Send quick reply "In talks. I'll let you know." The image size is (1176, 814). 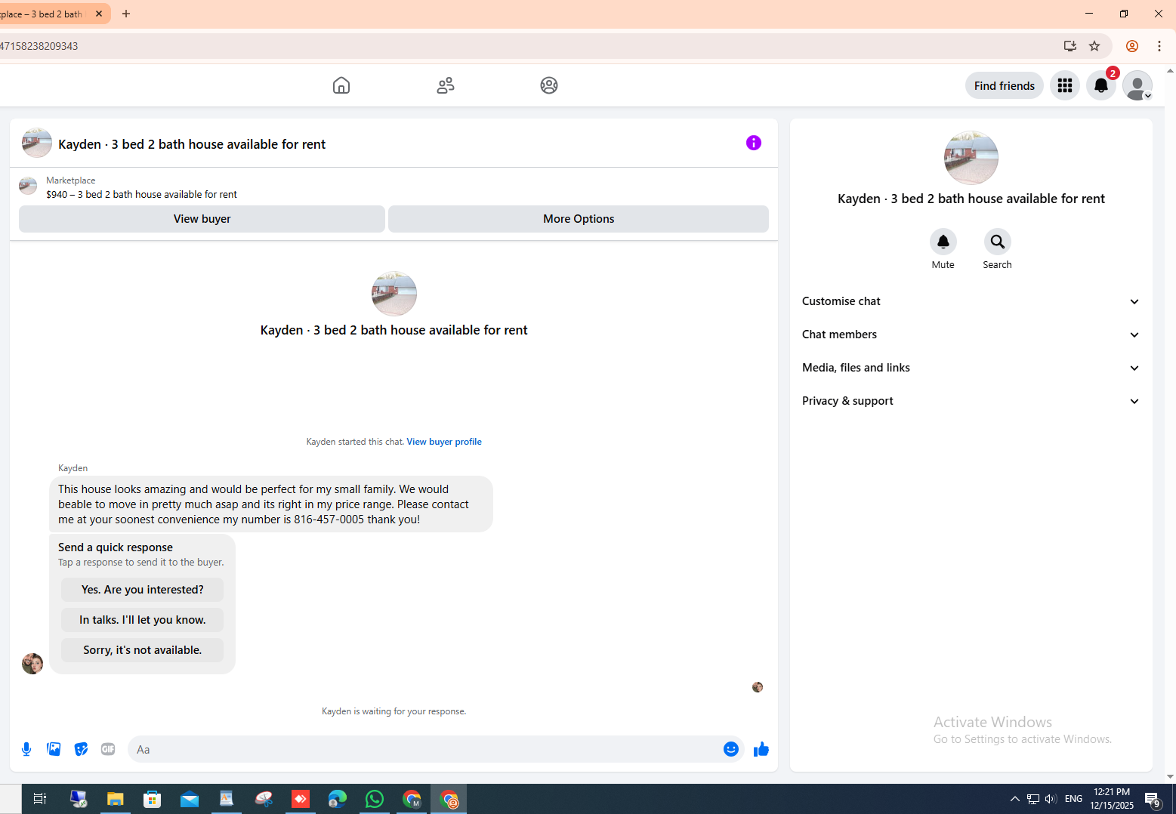pos(143,620)
